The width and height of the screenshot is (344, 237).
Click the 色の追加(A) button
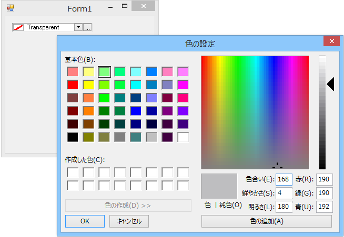point(266,221)
